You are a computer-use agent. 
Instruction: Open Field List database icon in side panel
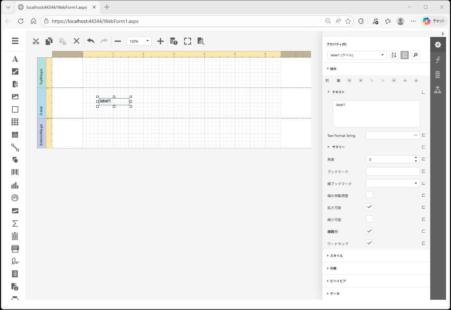(x=438, y=75)
